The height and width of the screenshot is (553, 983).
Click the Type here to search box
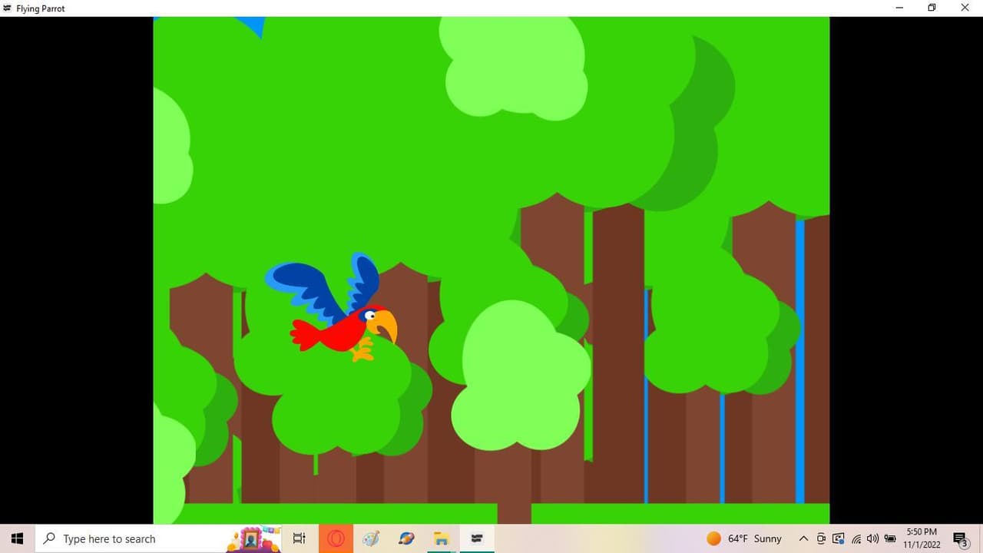[159, 538]
